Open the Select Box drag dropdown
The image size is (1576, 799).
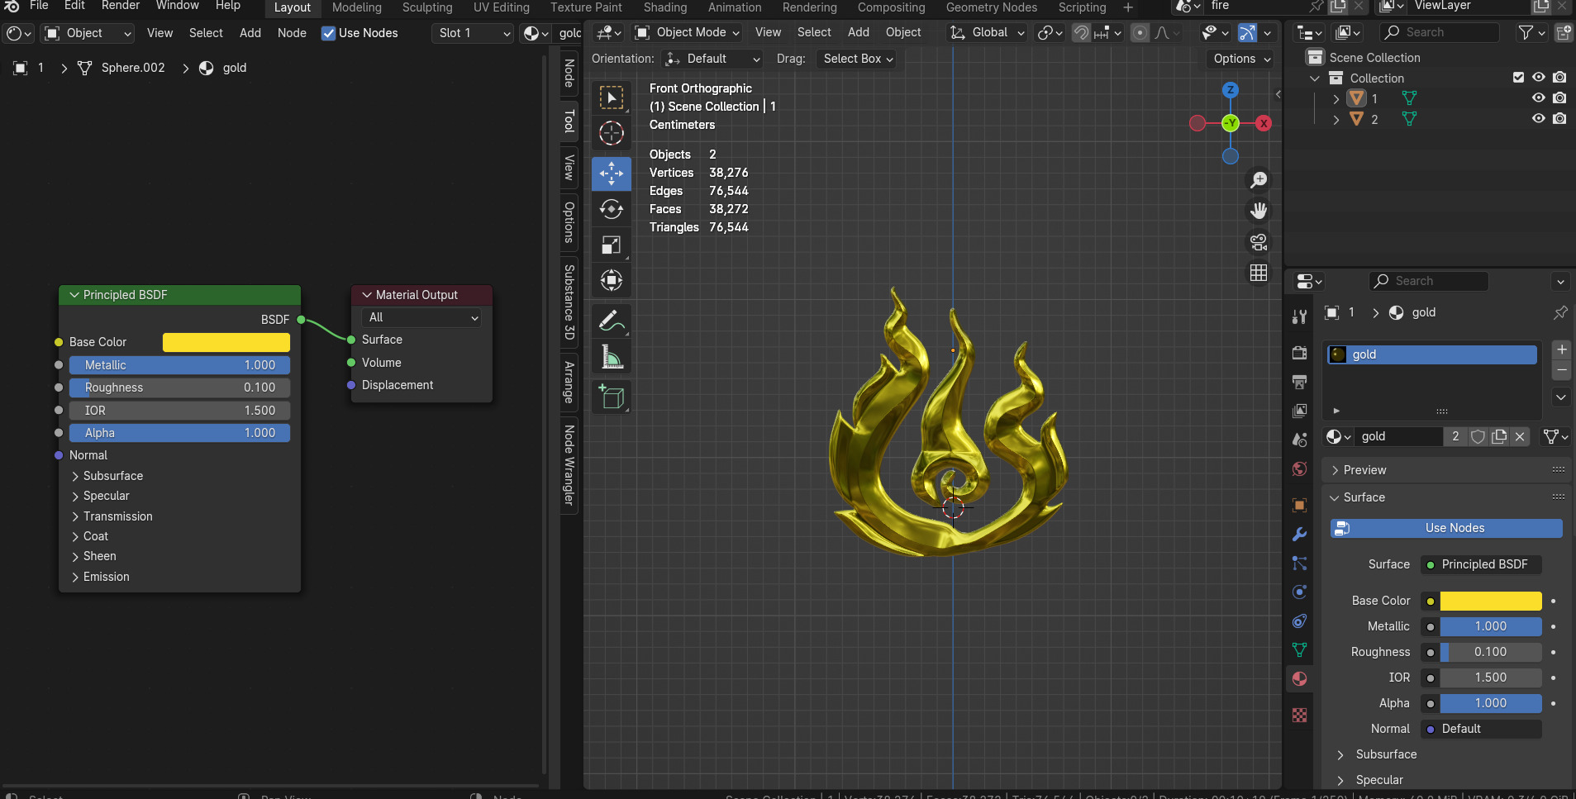pyautogui.click(x=857, y=59)
